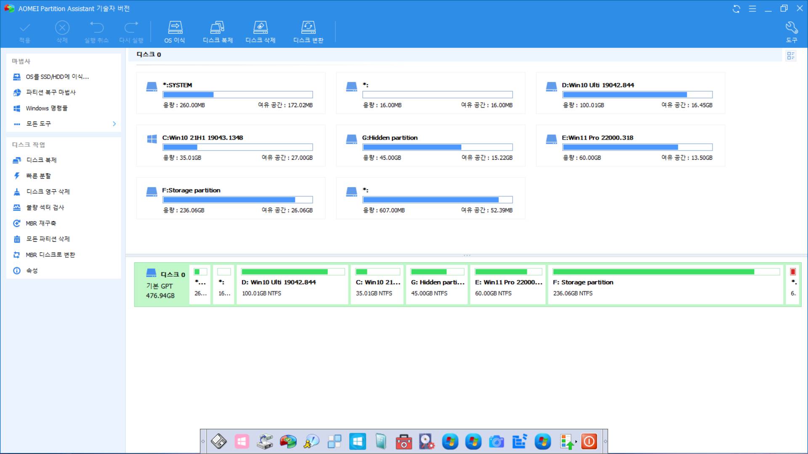Select the last red-marked block in disk map
Image resolution: width=808 pixels, height=454 pixels.
pos(793,285)
